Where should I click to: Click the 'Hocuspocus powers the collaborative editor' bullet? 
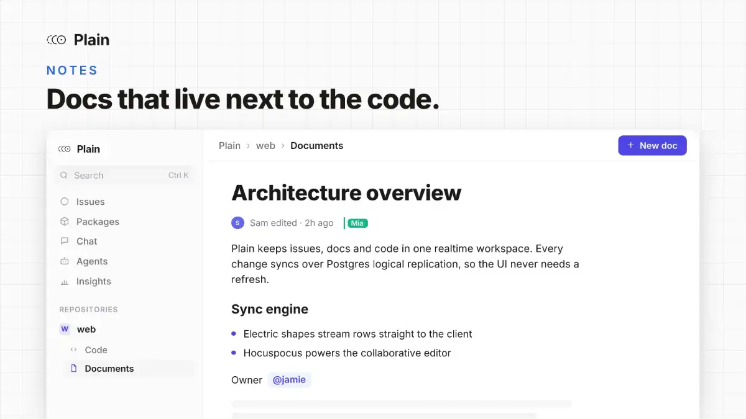coord(347,353)
